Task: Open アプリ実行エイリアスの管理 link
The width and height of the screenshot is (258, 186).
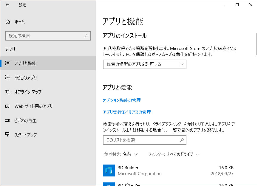Action: click(127, 112)
